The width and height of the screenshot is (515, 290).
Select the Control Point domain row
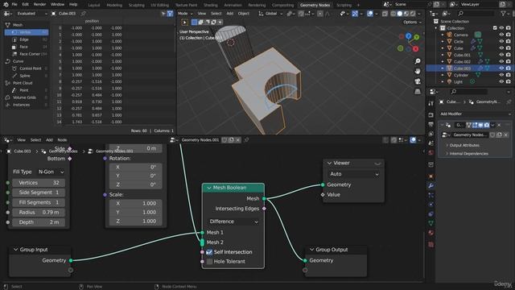pos(27,68)
